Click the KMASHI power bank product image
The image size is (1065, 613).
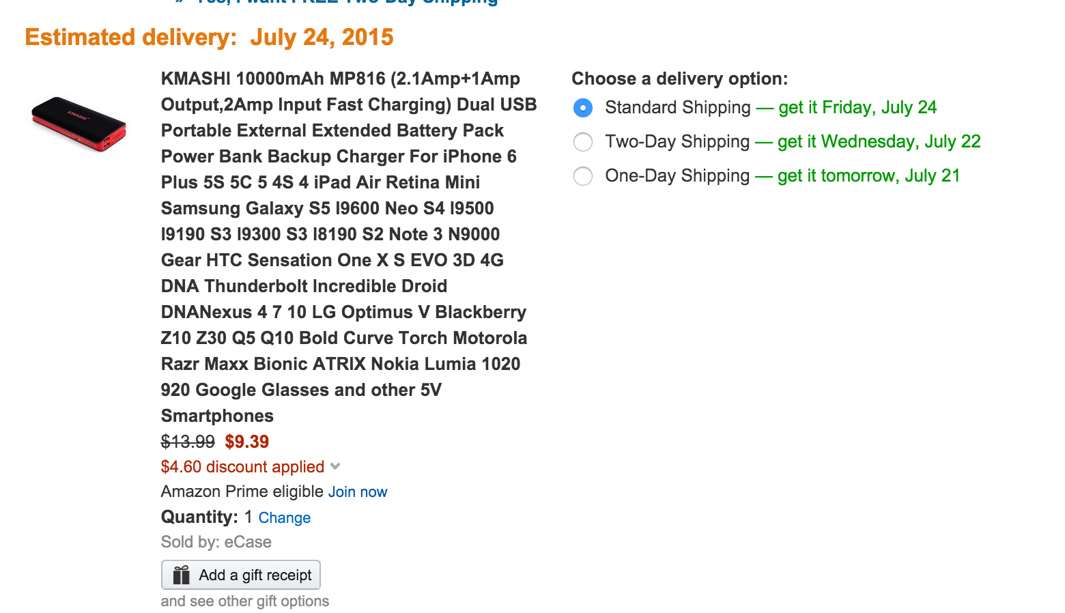[x=77, y=124]
